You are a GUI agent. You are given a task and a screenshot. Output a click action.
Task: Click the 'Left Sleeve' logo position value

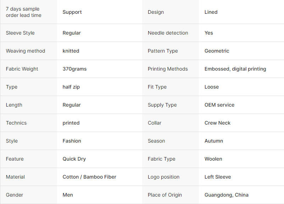[218, 177]
